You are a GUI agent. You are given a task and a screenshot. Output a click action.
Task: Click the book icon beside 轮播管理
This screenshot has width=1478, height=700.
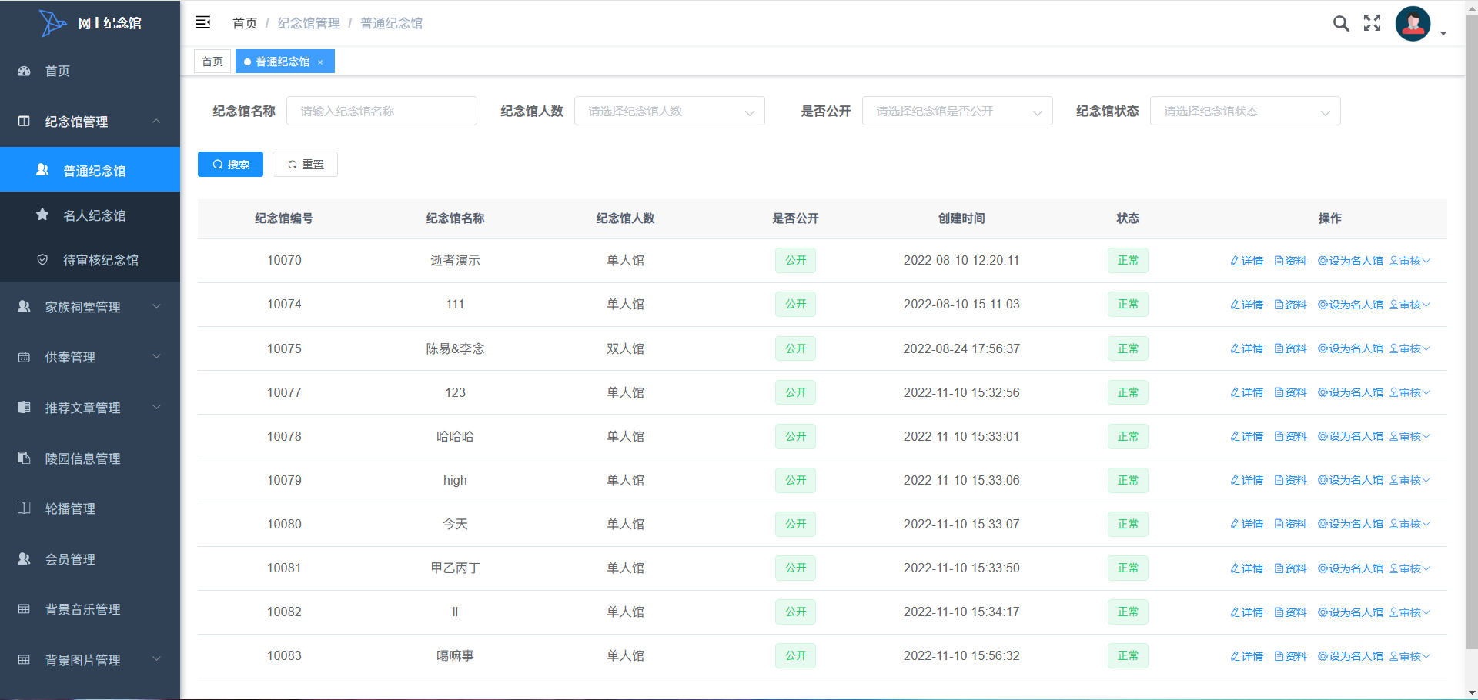[24, 508]
